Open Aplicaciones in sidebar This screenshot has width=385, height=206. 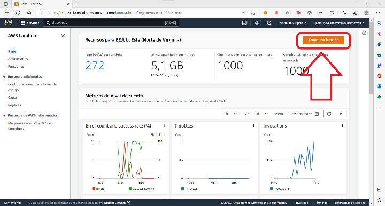(x=18, y=59)
